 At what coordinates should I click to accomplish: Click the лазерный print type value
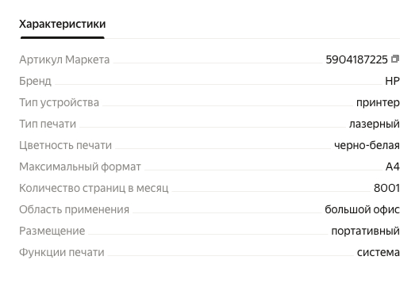click(x=375, y=124)
